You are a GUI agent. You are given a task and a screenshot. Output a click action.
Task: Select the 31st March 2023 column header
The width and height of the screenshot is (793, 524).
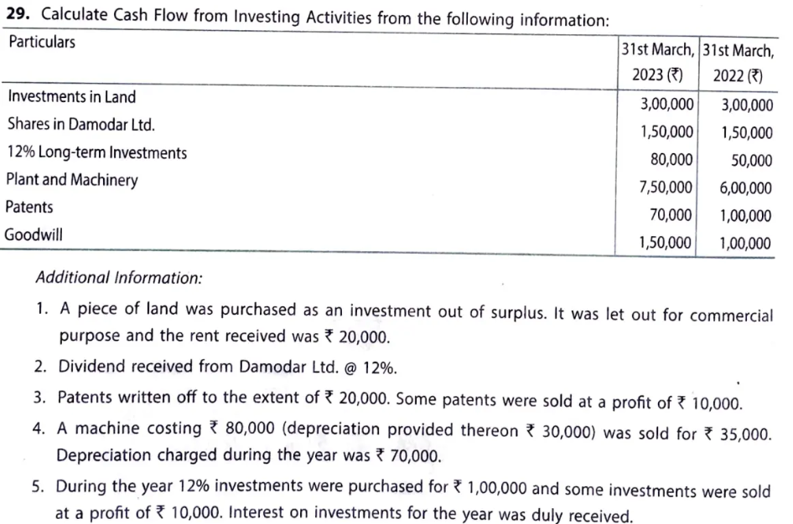pos(658,62)
